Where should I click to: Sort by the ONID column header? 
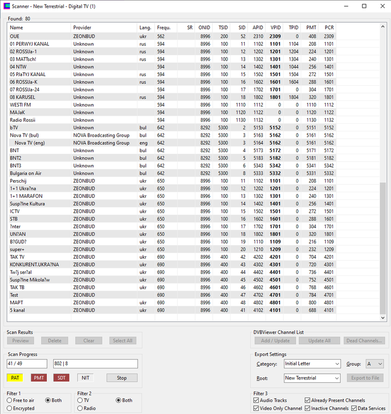tap(204, 27)
